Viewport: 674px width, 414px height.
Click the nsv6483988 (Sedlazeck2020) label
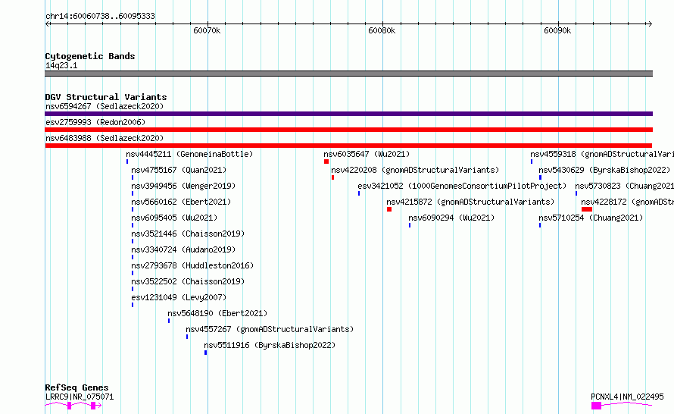(x=105, y=138)
